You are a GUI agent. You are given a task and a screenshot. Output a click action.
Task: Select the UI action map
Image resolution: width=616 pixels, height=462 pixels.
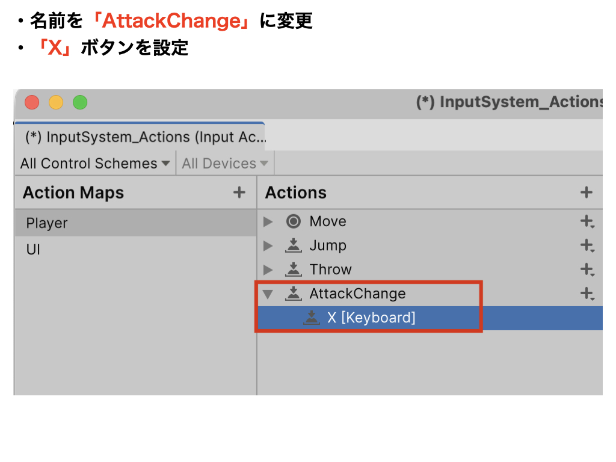point(135,250)
